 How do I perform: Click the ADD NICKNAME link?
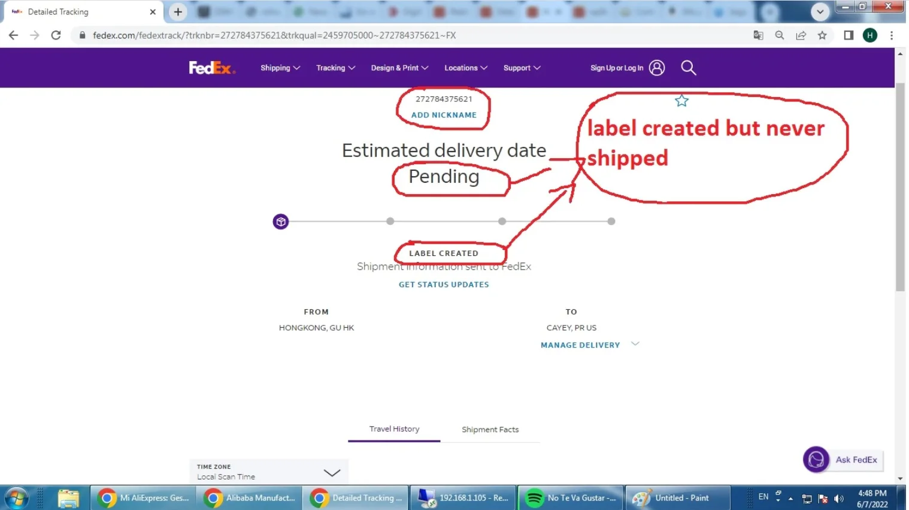pos(444,115)
